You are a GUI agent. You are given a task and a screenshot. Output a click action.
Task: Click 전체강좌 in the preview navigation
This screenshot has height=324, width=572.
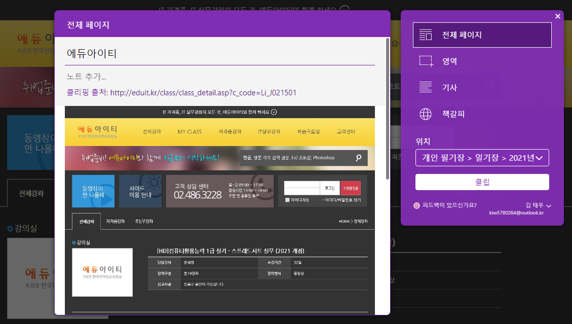click(152, 131)
